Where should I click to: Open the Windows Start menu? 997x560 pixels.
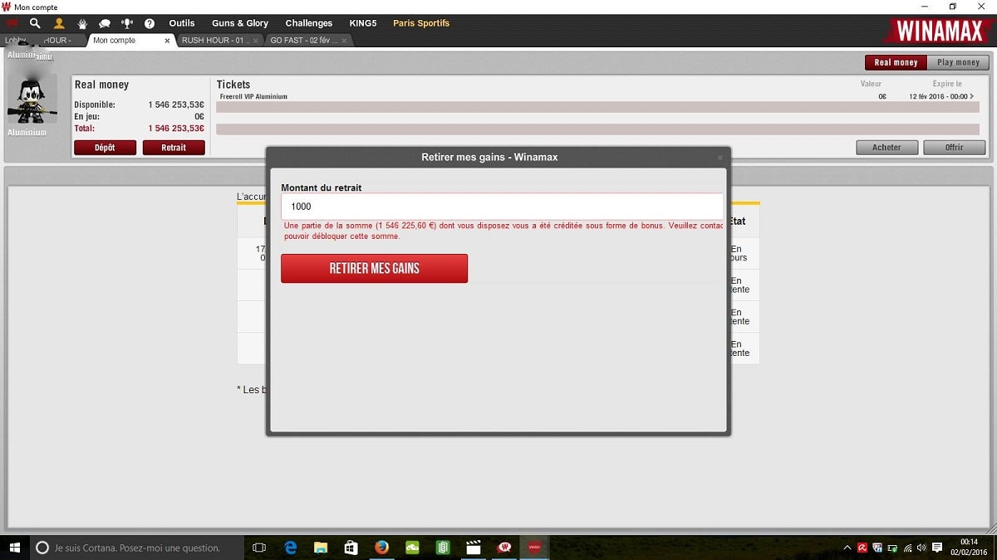pyautogui.click(x=14, y=548)
